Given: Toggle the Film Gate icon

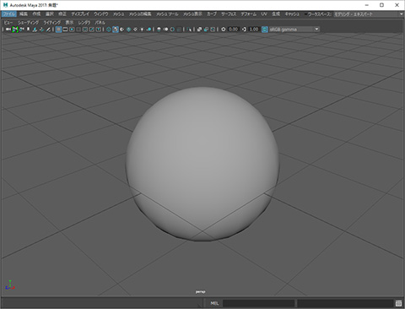Looking at the screenshot, I should coord(65,30).
